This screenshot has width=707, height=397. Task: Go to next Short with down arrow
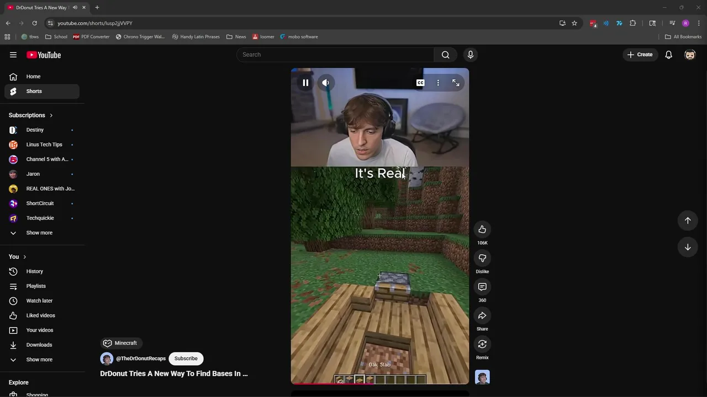tap(688, 247)
